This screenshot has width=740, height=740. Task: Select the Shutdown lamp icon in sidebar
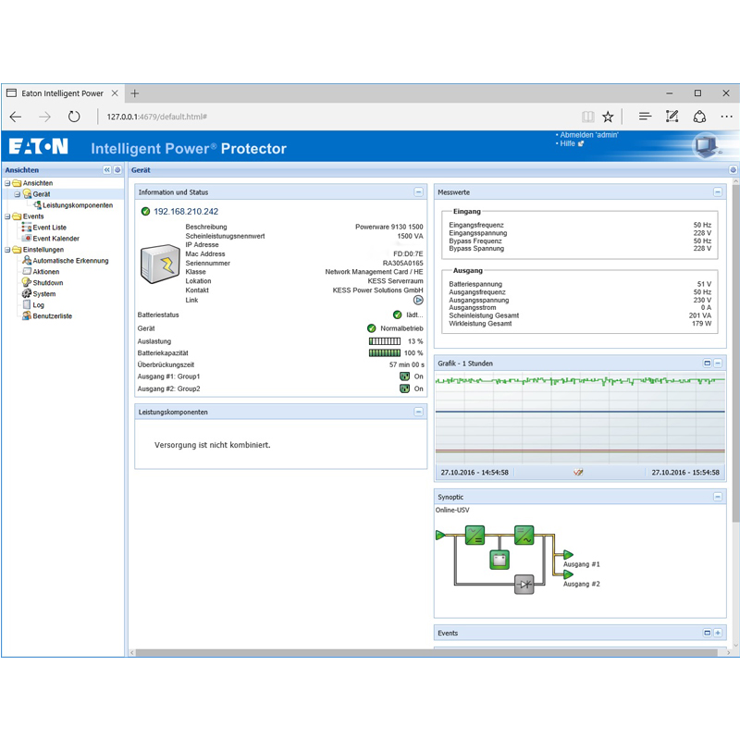tap(28, 282)
